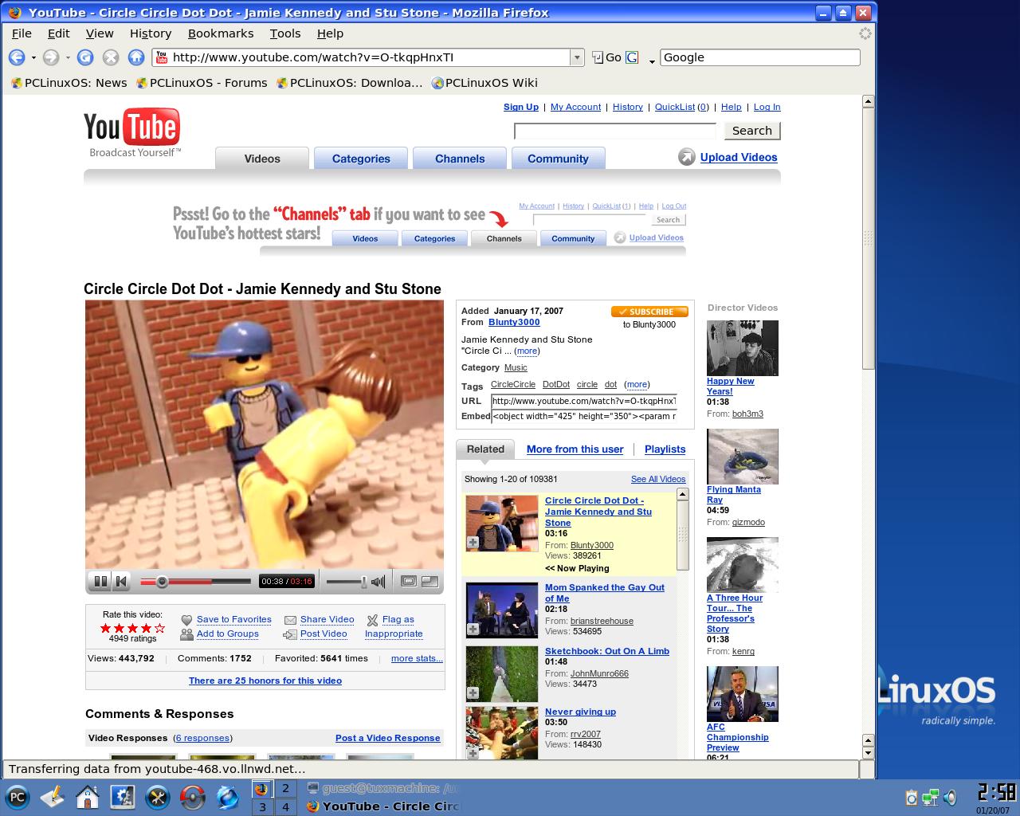Open the File menu
This screenshot has width=1020, height=816.
22,33
